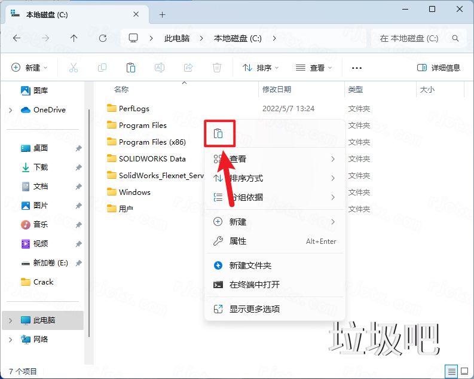
Task: Click the Delete trash icon in toolbar
Action: pos(217,68)
